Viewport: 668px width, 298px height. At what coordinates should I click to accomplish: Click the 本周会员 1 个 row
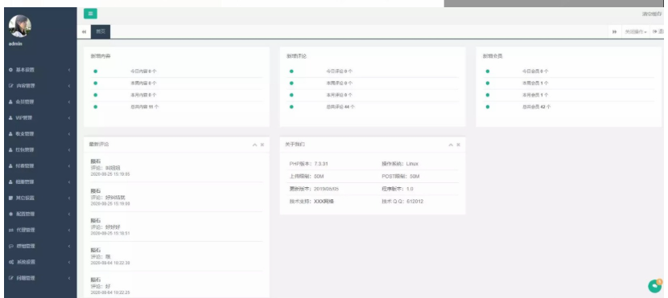[569, 84]
